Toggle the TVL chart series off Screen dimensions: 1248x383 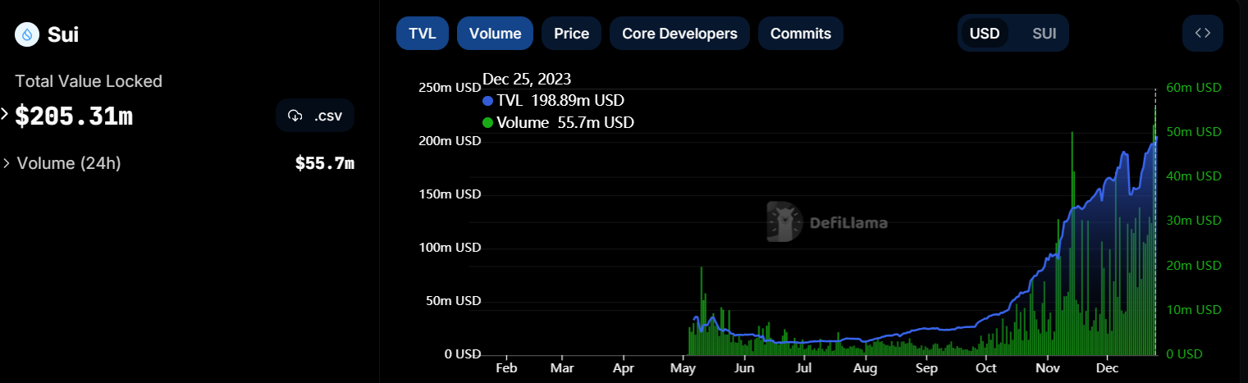point(423,34)
